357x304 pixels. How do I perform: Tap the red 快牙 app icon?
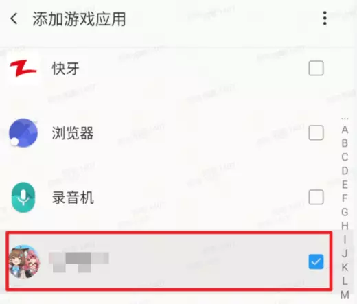click(23, 68)
